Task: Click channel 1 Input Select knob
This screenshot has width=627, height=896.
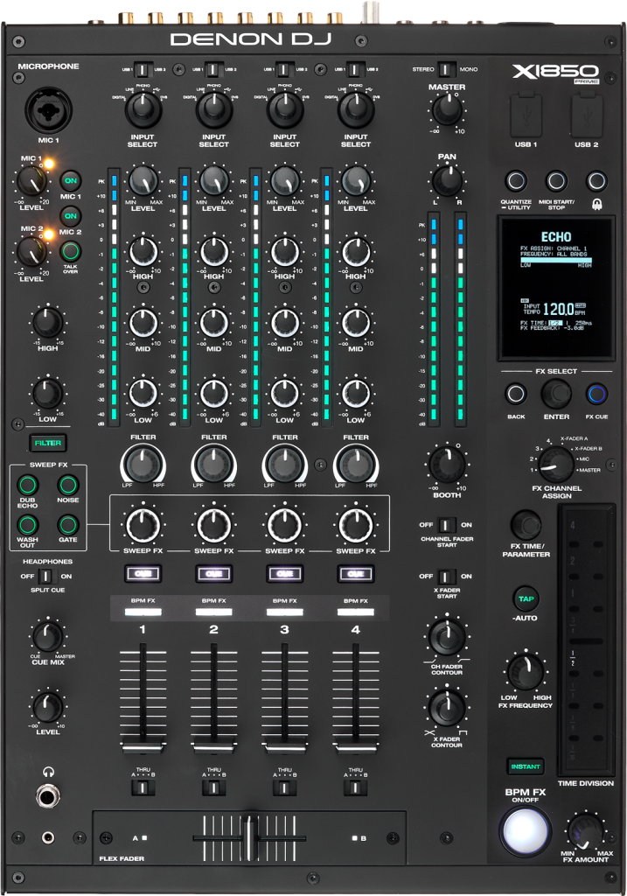Action: (143, 109)
